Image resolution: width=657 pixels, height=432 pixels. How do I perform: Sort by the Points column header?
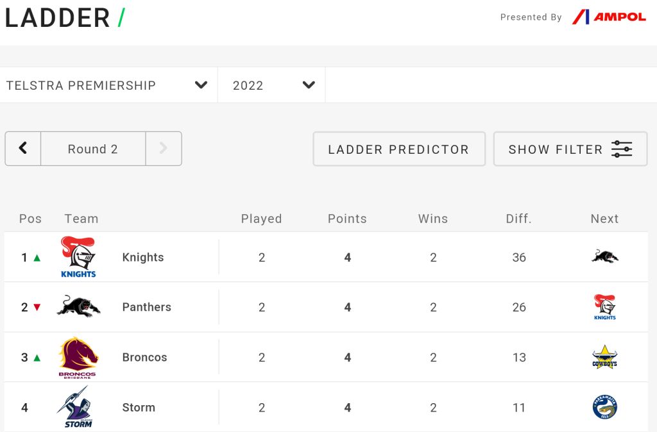tap(347, 219)
